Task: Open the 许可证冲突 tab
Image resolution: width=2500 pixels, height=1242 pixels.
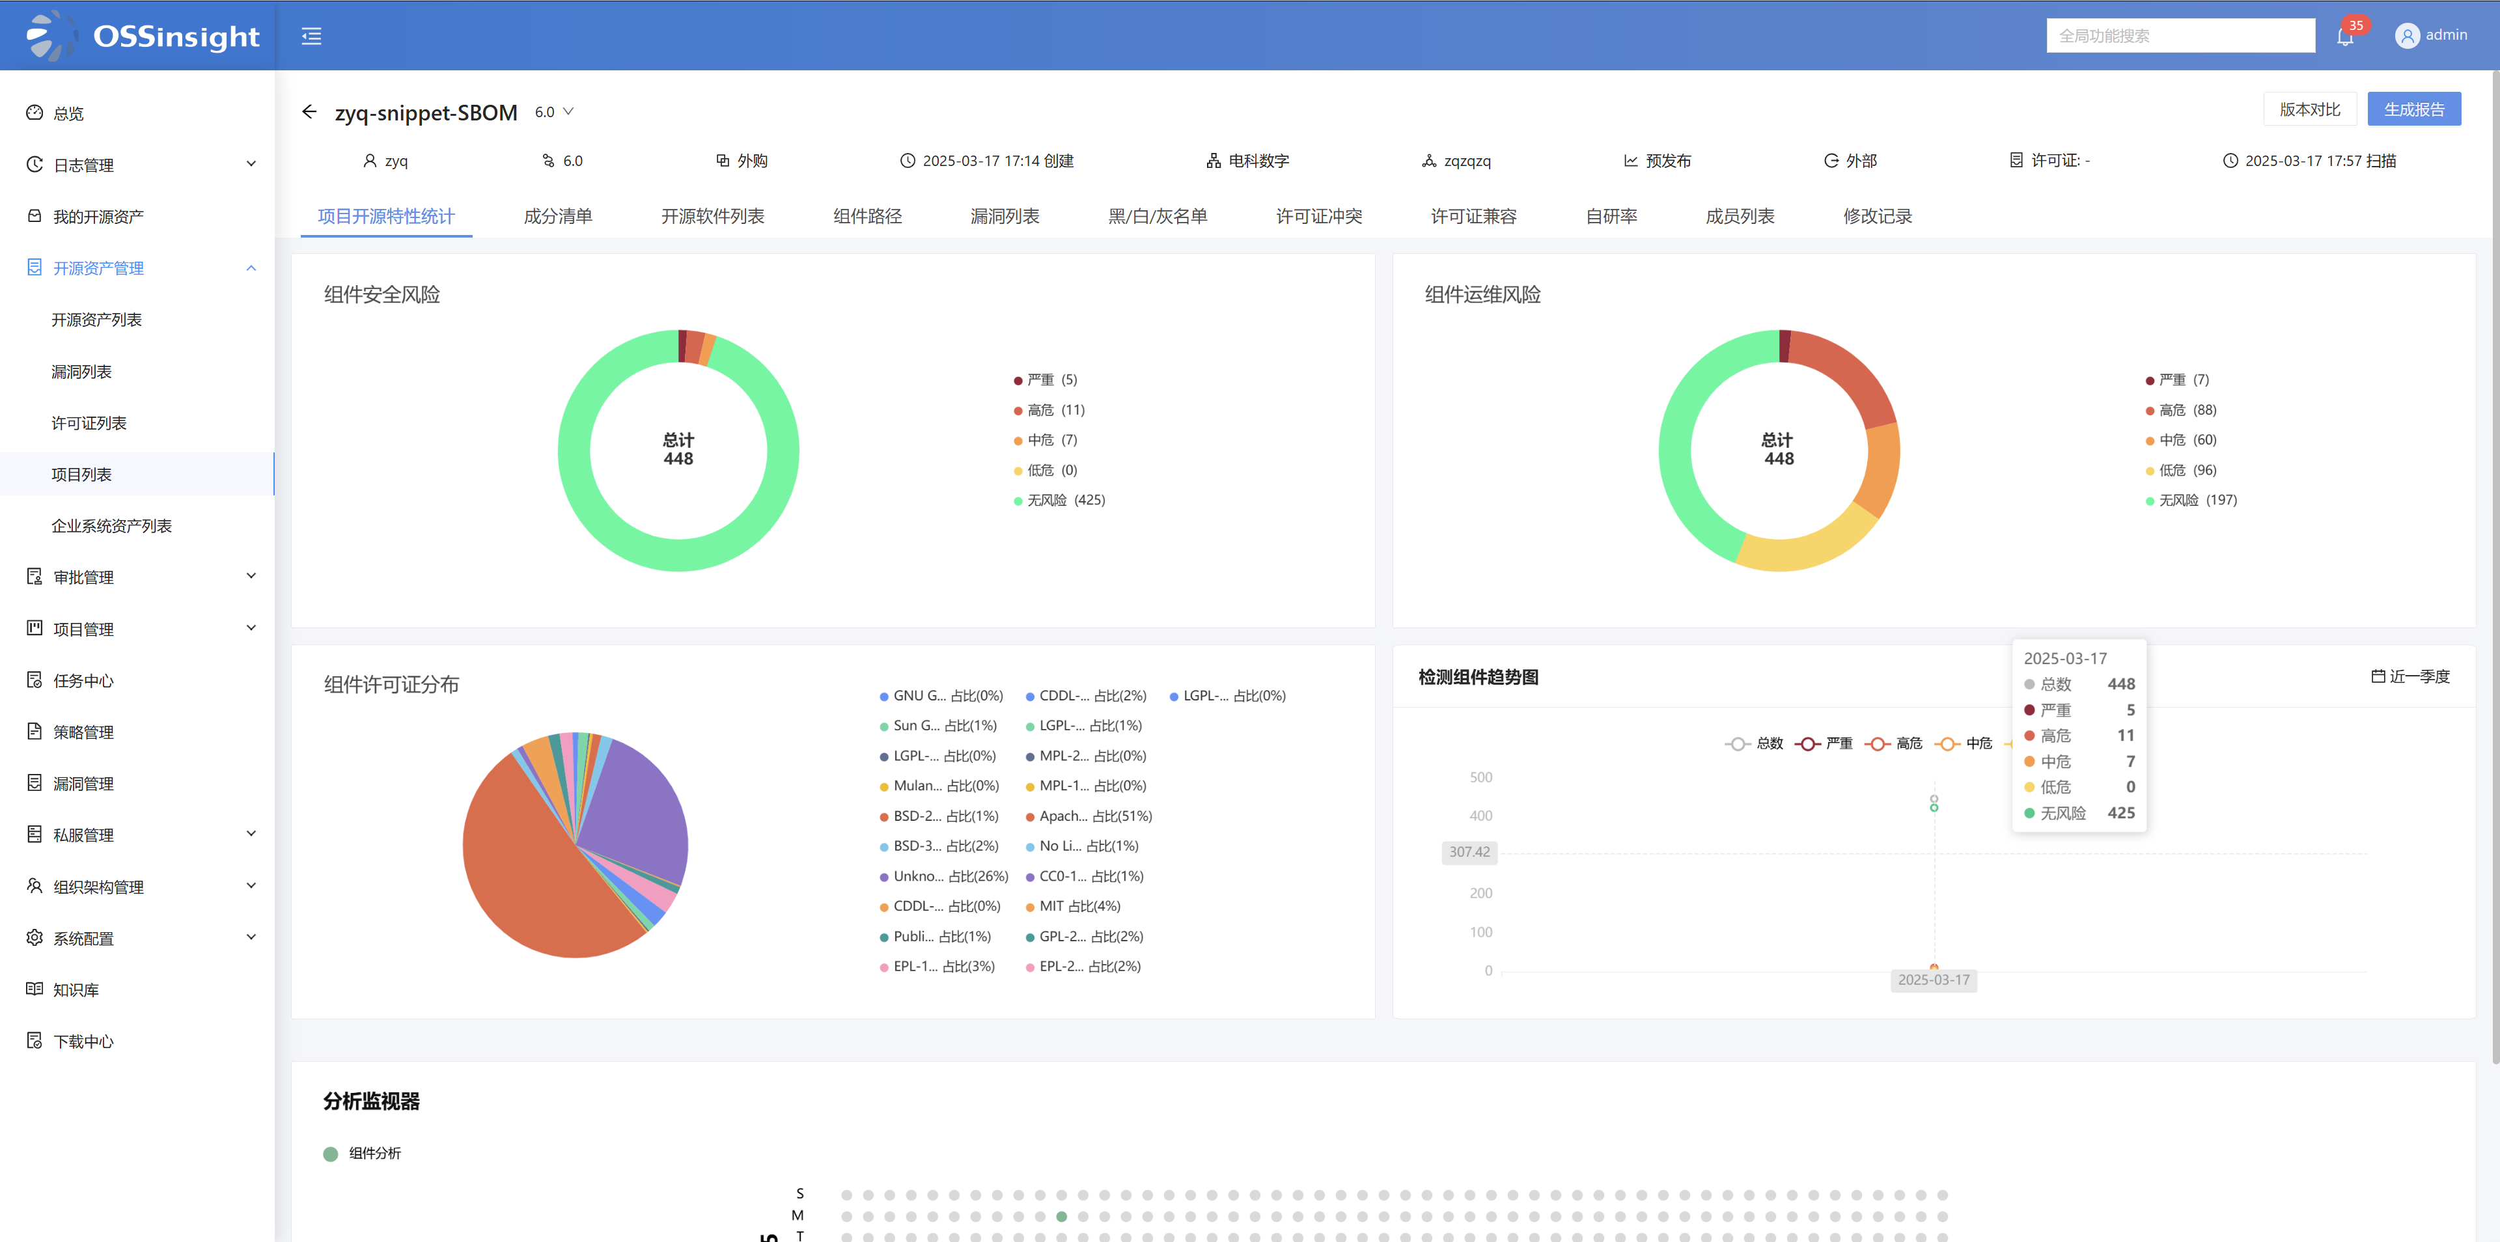Action: click(x=1319, y=216)
